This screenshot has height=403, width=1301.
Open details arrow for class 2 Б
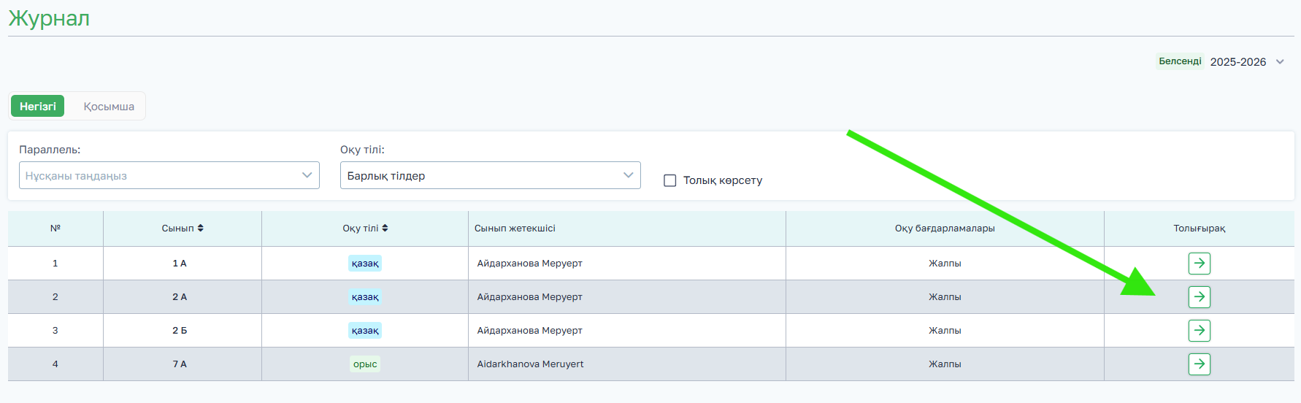pyautogui.click(x=1199, y=331)
